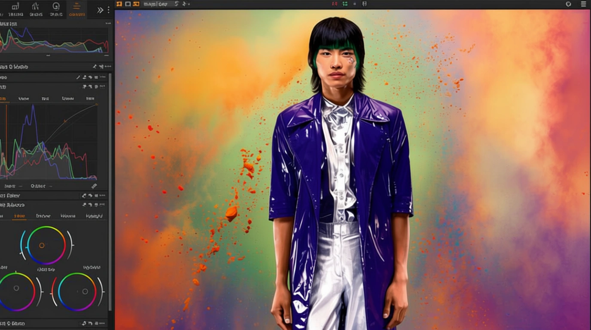Toggle the green grid icon in top center

[345, 4]
